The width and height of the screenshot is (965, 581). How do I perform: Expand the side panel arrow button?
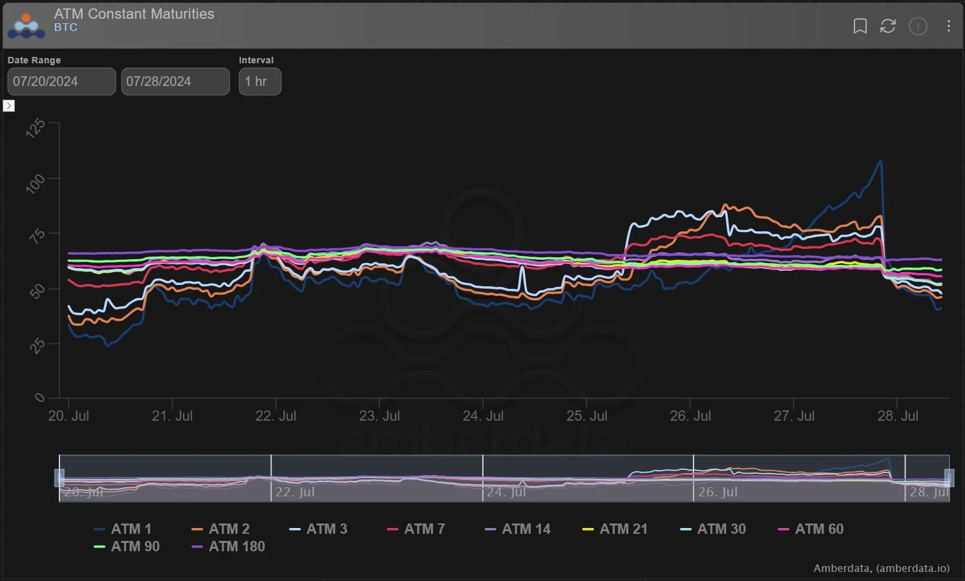click(9, 105)
